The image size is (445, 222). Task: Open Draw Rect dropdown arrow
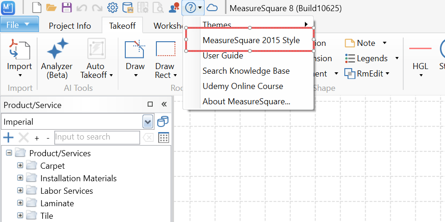(175, 75)
